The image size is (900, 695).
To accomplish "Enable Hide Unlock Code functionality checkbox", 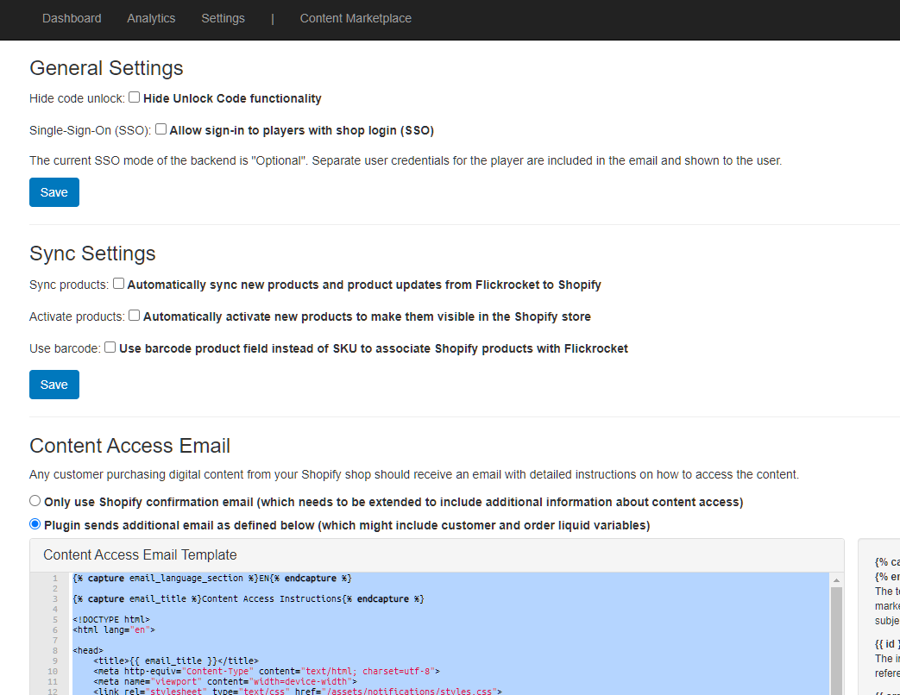I will click(x=135, y=97).
